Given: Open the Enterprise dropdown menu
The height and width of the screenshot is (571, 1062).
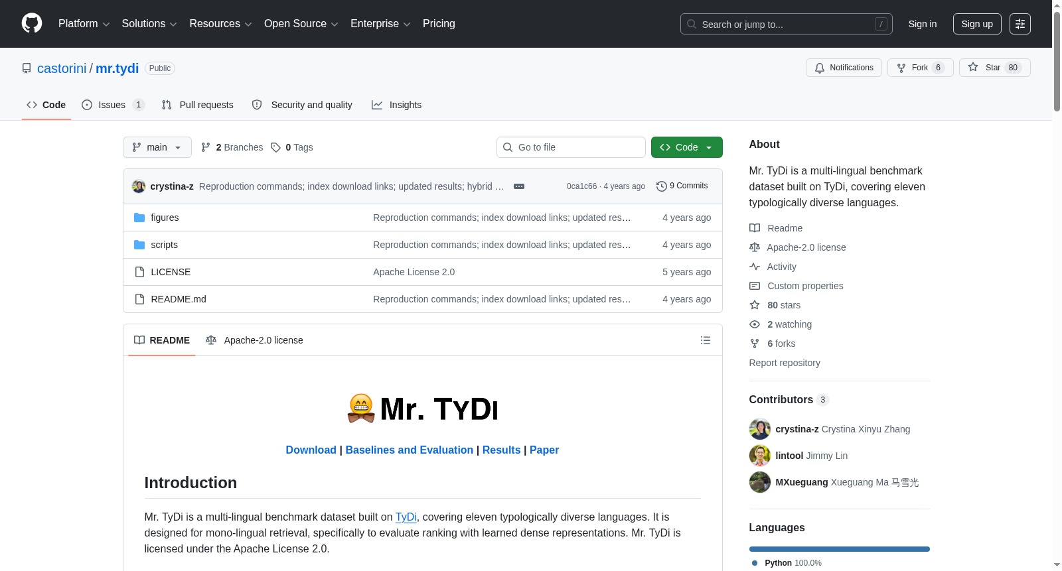Looking at the screenshot, I should [x=380, y=24].
